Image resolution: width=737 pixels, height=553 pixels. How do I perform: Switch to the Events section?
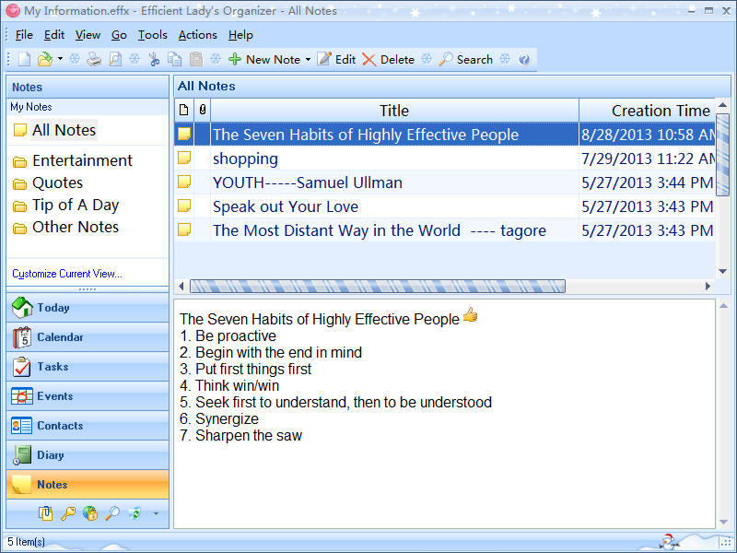[x=88, y=396]
